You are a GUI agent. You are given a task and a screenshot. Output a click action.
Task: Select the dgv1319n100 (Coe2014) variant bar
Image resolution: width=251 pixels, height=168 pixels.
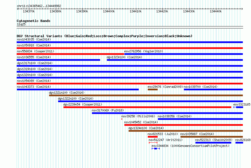(130, 72)
